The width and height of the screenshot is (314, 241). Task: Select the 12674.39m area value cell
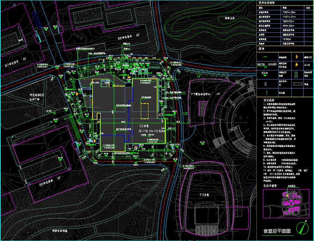[x=289, y=12]
